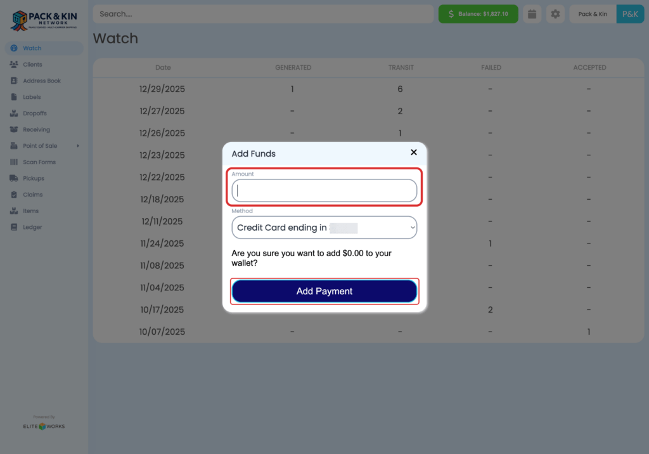The image size is (649, 454).
Task: Click the Claims clipboard icon
Action: [14, 195]
